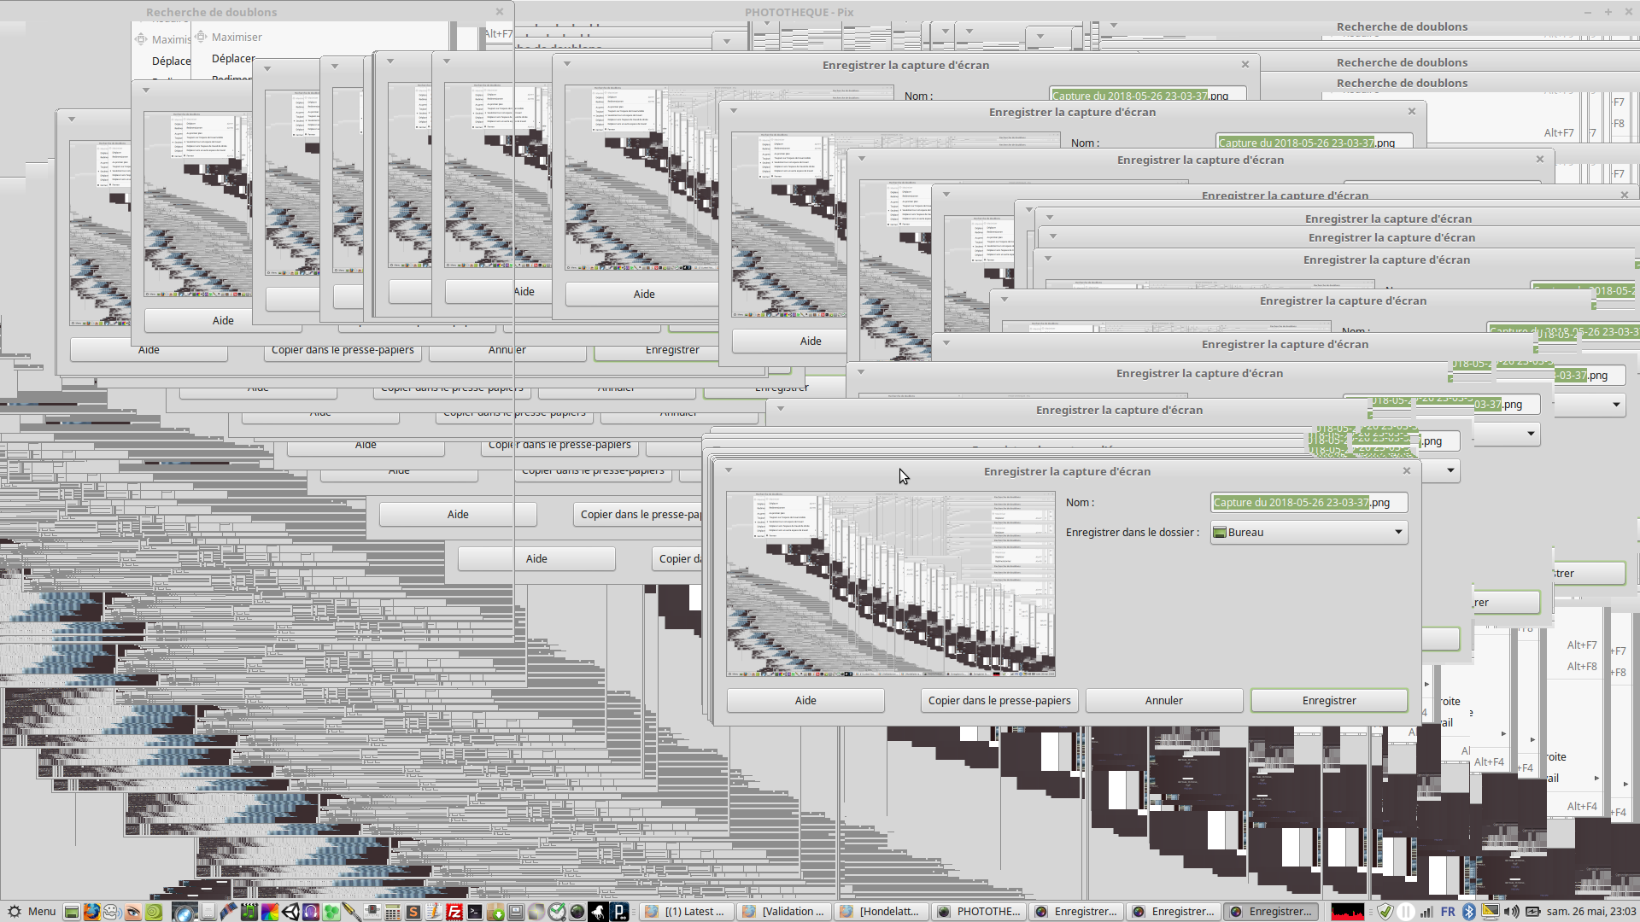The width and height of the screenshot is (1640, 922).
Task: Click the Annuler button in front dialog
Action: click(x=1163, y=700)
